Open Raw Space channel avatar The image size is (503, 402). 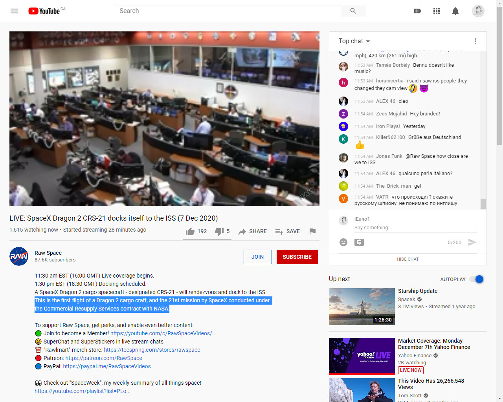click(x=19, y=256)
